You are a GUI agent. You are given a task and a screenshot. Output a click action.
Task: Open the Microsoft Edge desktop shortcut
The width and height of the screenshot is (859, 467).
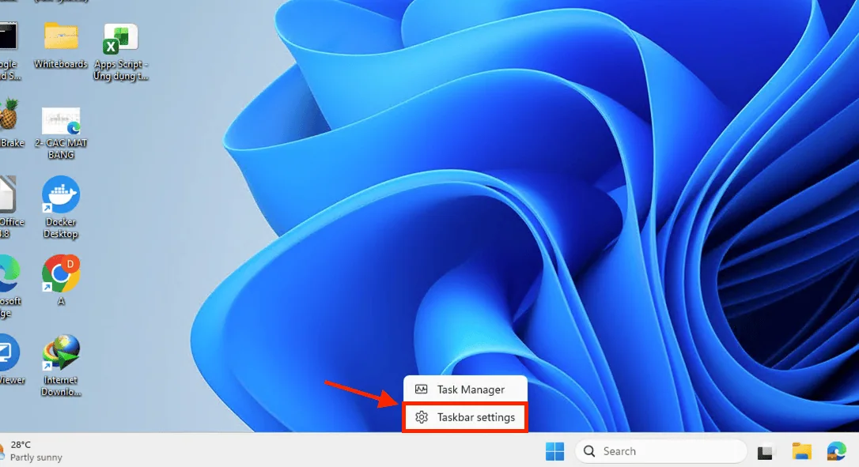click(6, 273)
